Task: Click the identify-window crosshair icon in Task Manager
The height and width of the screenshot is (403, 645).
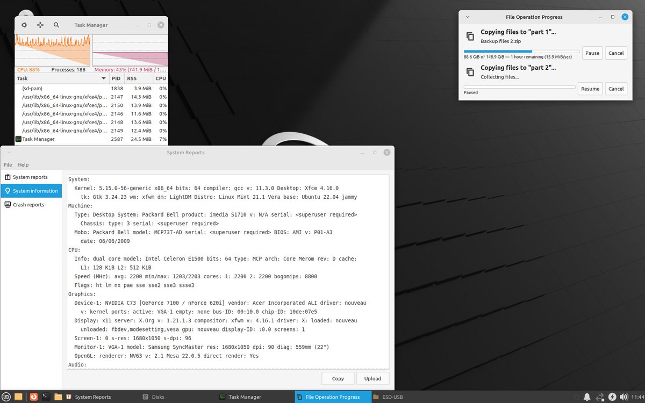Action: pyautogui.click(x=40, y=25)
